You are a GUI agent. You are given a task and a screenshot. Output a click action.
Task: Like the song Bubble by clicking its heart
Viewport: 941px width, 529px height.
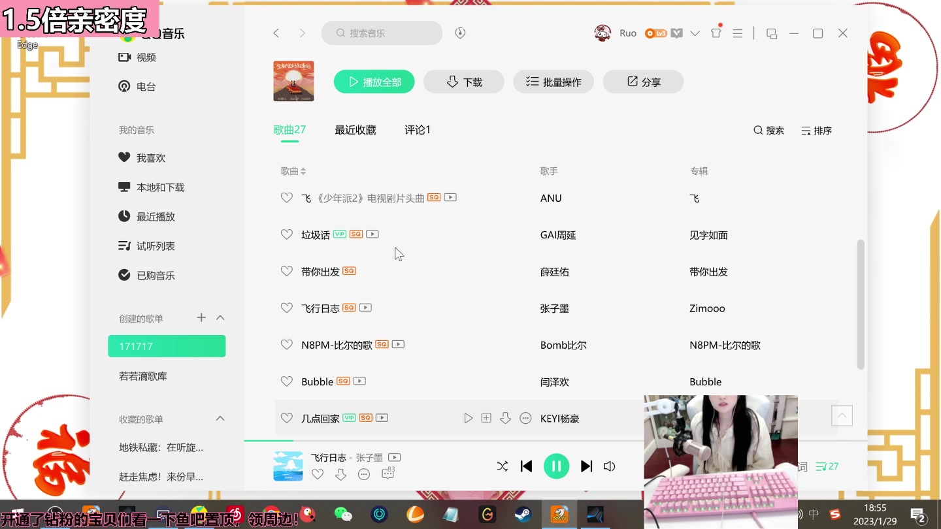(286, 381)
